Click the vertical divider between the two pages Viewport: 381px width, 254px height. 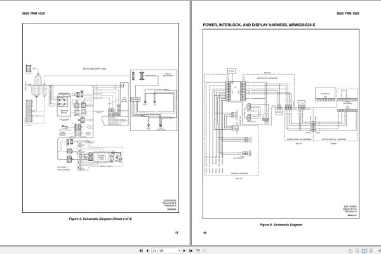(190, 122)
